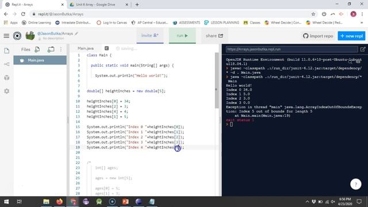Open Apps bookmark shortcut
The width and height of the screenshot is (368, 207).
pos(11,22)
